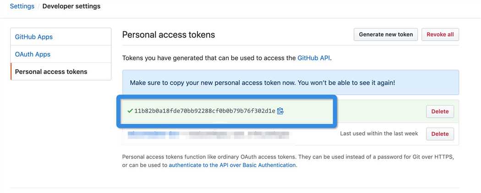Click the Generate new token button
481x193 pixels.
(x=386, y=34)
